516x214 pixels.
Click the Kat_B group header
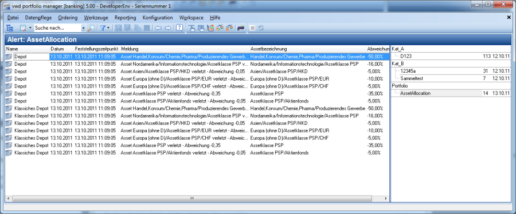click(x=398, y=64)
